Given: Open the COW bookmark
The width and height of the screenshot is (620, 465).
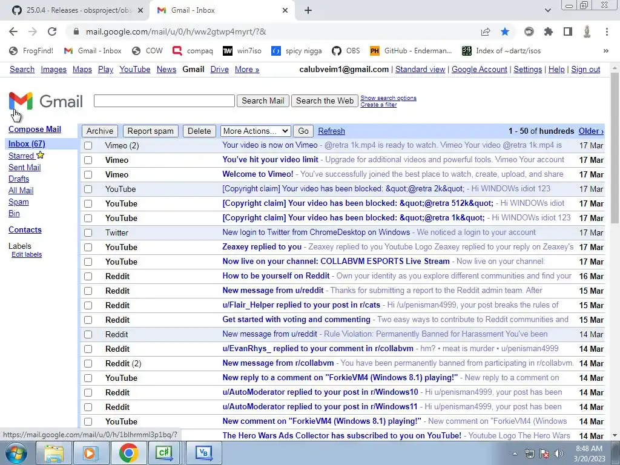Looking at the screenshot, I should (148, 51).
